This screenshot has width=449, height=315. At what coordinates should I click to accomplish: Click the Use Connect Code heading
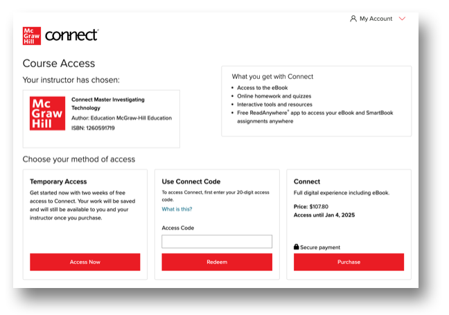tap(191, 181)
